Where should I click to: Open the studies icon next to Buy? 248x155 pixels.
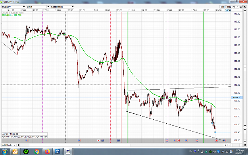click(x=234, y=7)
